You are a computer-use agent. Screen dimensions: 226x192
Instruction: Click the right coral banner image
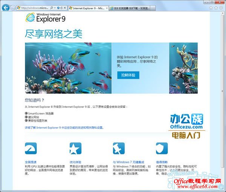183,68
